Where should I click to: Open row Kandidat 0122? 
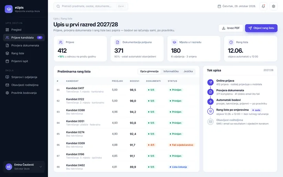tap(127, 101)
